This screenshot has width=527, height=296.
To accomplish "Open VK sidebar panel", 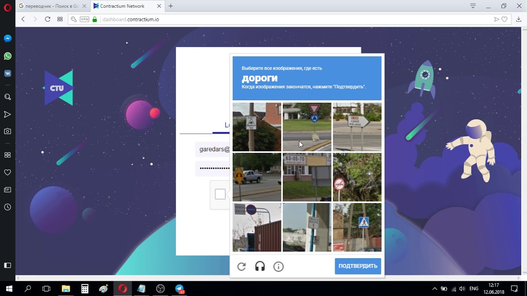I will tap(7, 73).
